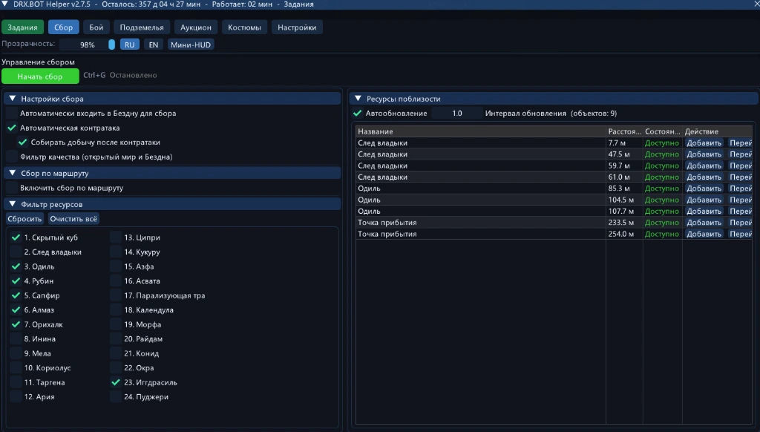Uncheck resource 7. Орихалк
This screenshot has width=760, height=432.
click(16, 324)
